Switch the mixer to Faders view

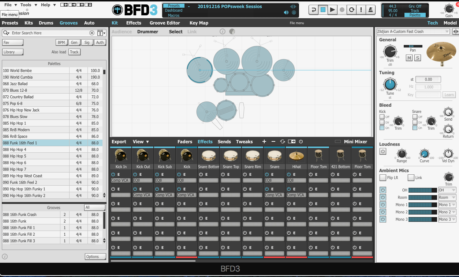coord(185,141)
